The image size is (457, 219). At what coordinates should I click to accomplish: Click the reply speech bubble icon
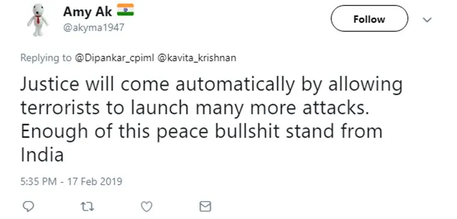pos(28,206)
